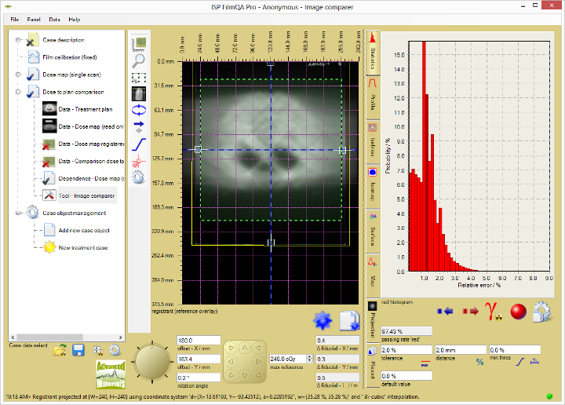The width and height of the screenshot is (565, 405).
Task: Open the Data menu
Action: pyautogui.click(x=54, y=20)
